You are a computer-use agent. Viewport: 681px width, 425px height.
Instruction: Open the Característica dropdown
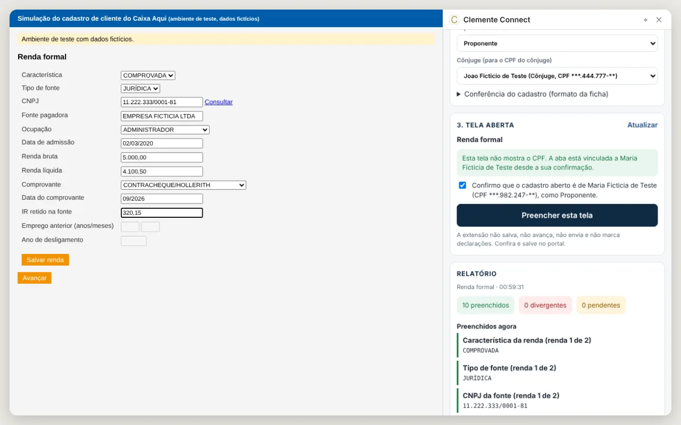148,75
